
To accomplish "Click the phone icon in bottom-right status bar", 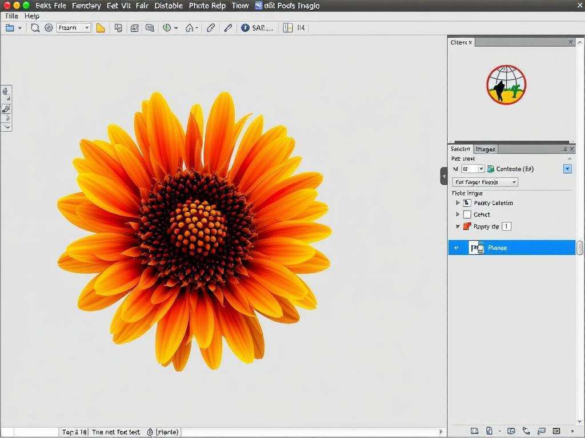I will point(526,431).
